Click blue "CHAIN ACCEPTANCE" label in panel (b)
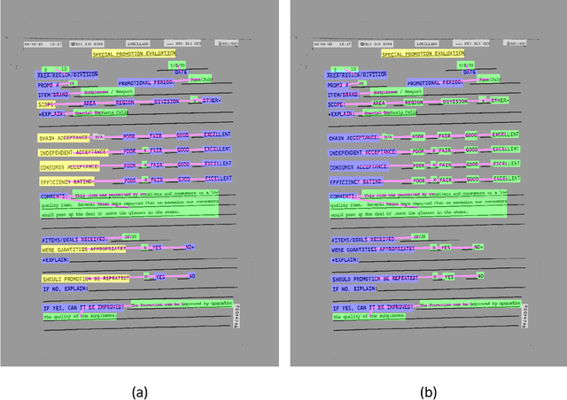 point(352,138)
